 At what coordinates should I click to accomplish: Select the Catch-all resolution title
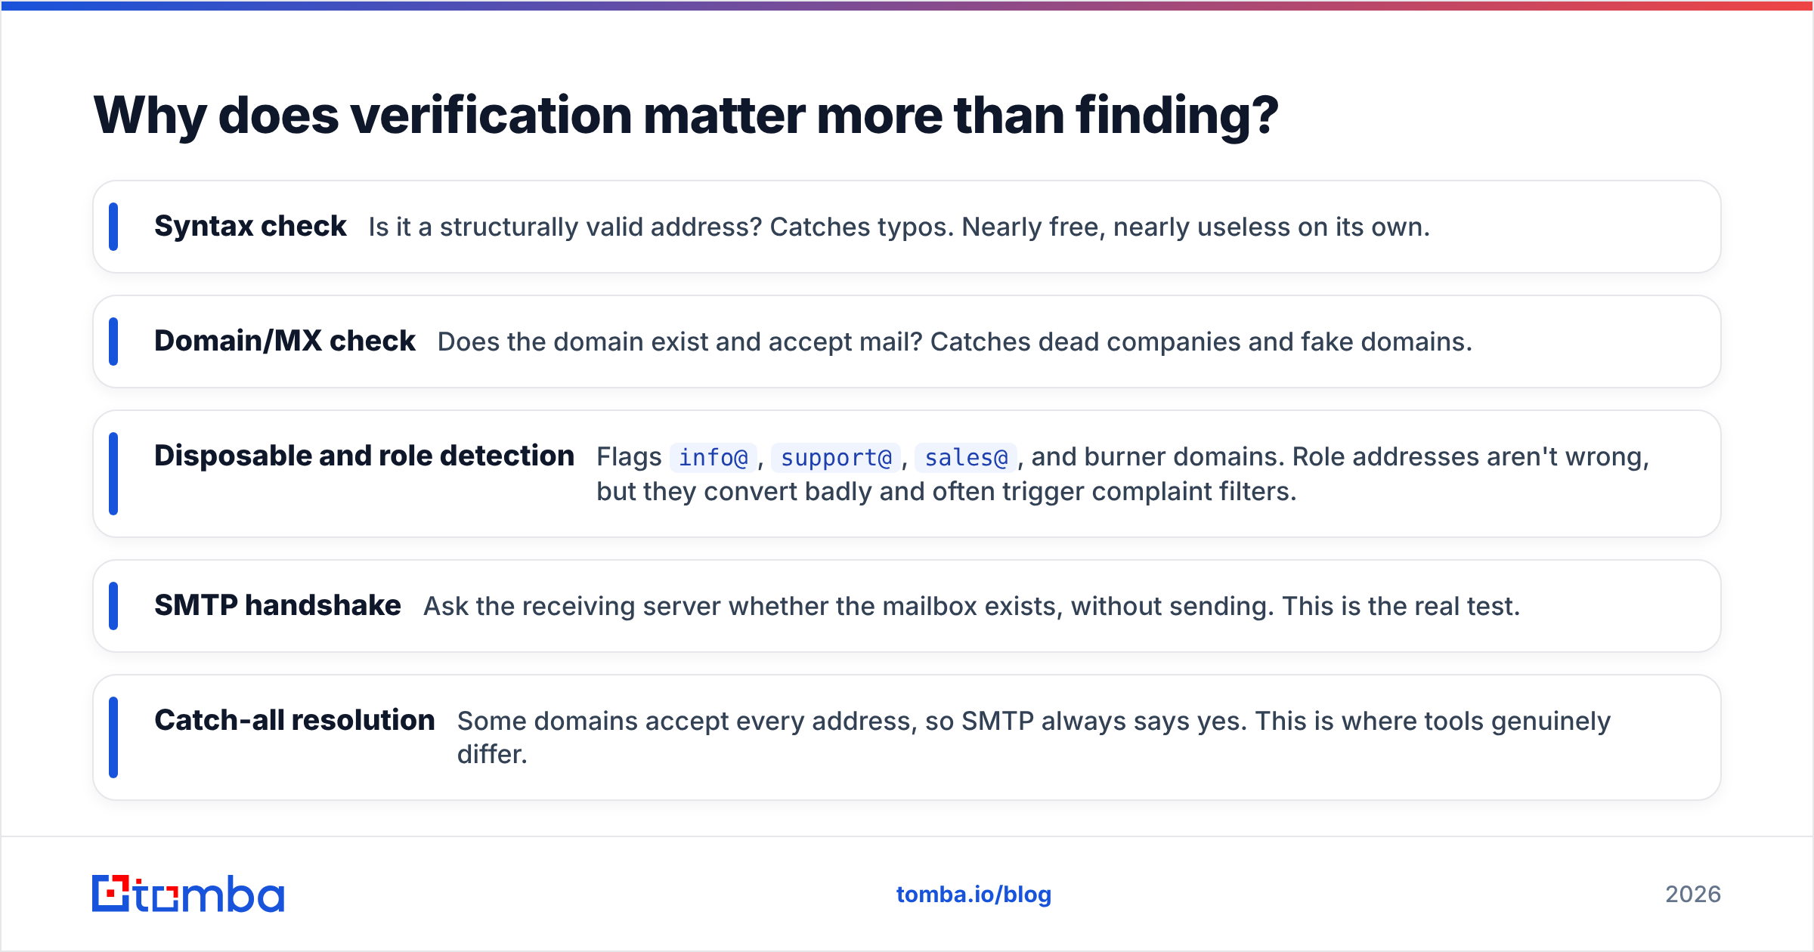(x=295, y=720)
